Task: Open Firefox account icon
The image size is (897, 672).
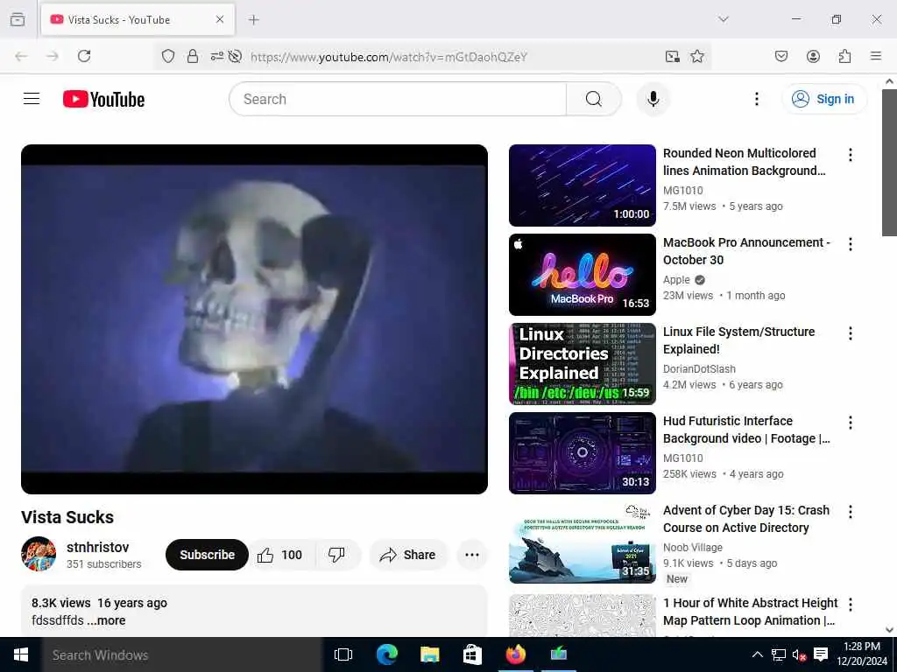Action: click(x=813, y=56)
